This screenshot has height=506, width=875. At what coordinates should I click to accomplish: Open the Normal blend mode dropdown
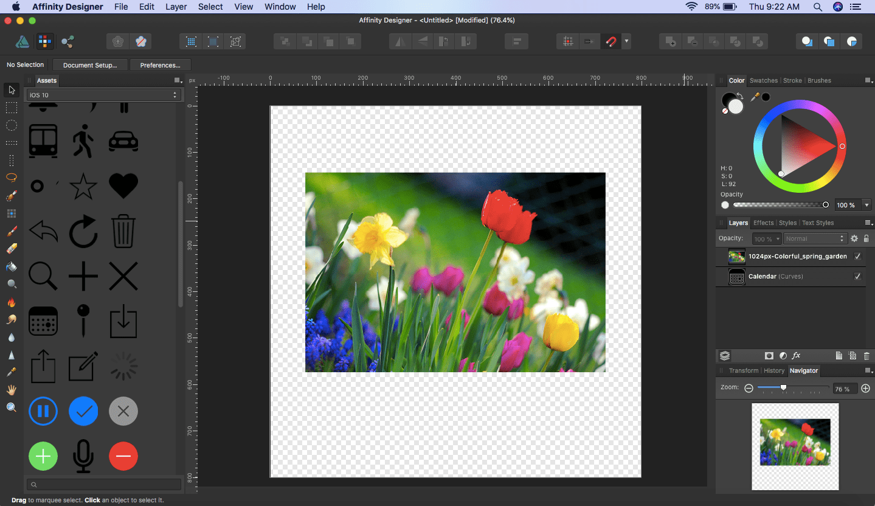815,239
